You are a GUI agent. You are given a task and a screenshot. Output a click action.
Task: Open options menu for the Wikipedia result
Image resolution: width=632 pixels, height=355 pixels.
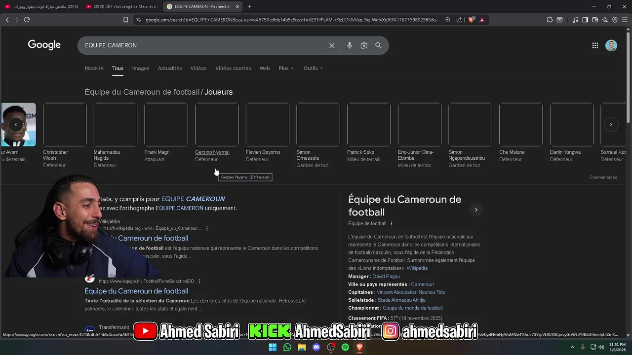click(207, 228)
